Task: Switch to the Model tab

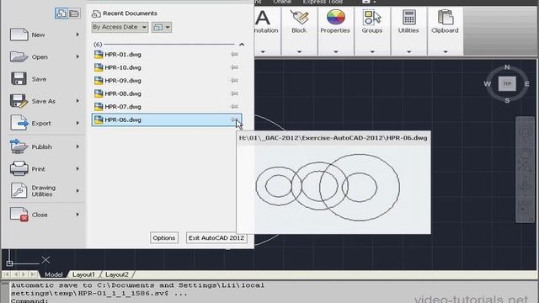Action: [54, 274]
